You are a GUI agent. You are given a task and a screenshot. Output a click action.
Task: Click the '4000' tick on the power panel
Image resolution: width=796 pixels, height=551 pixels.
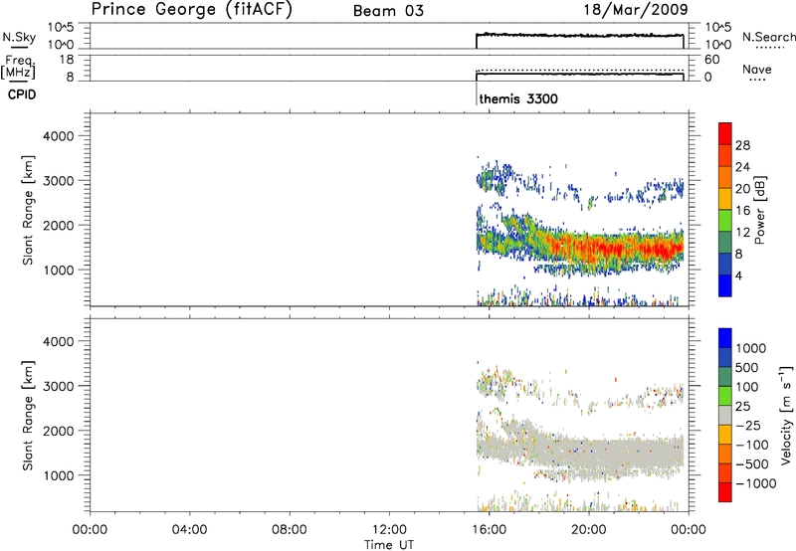tap(58, 136)
